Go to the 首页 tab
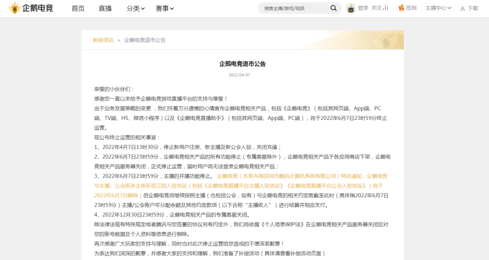Viewport: 489px width, 260px height. point(78,8)
